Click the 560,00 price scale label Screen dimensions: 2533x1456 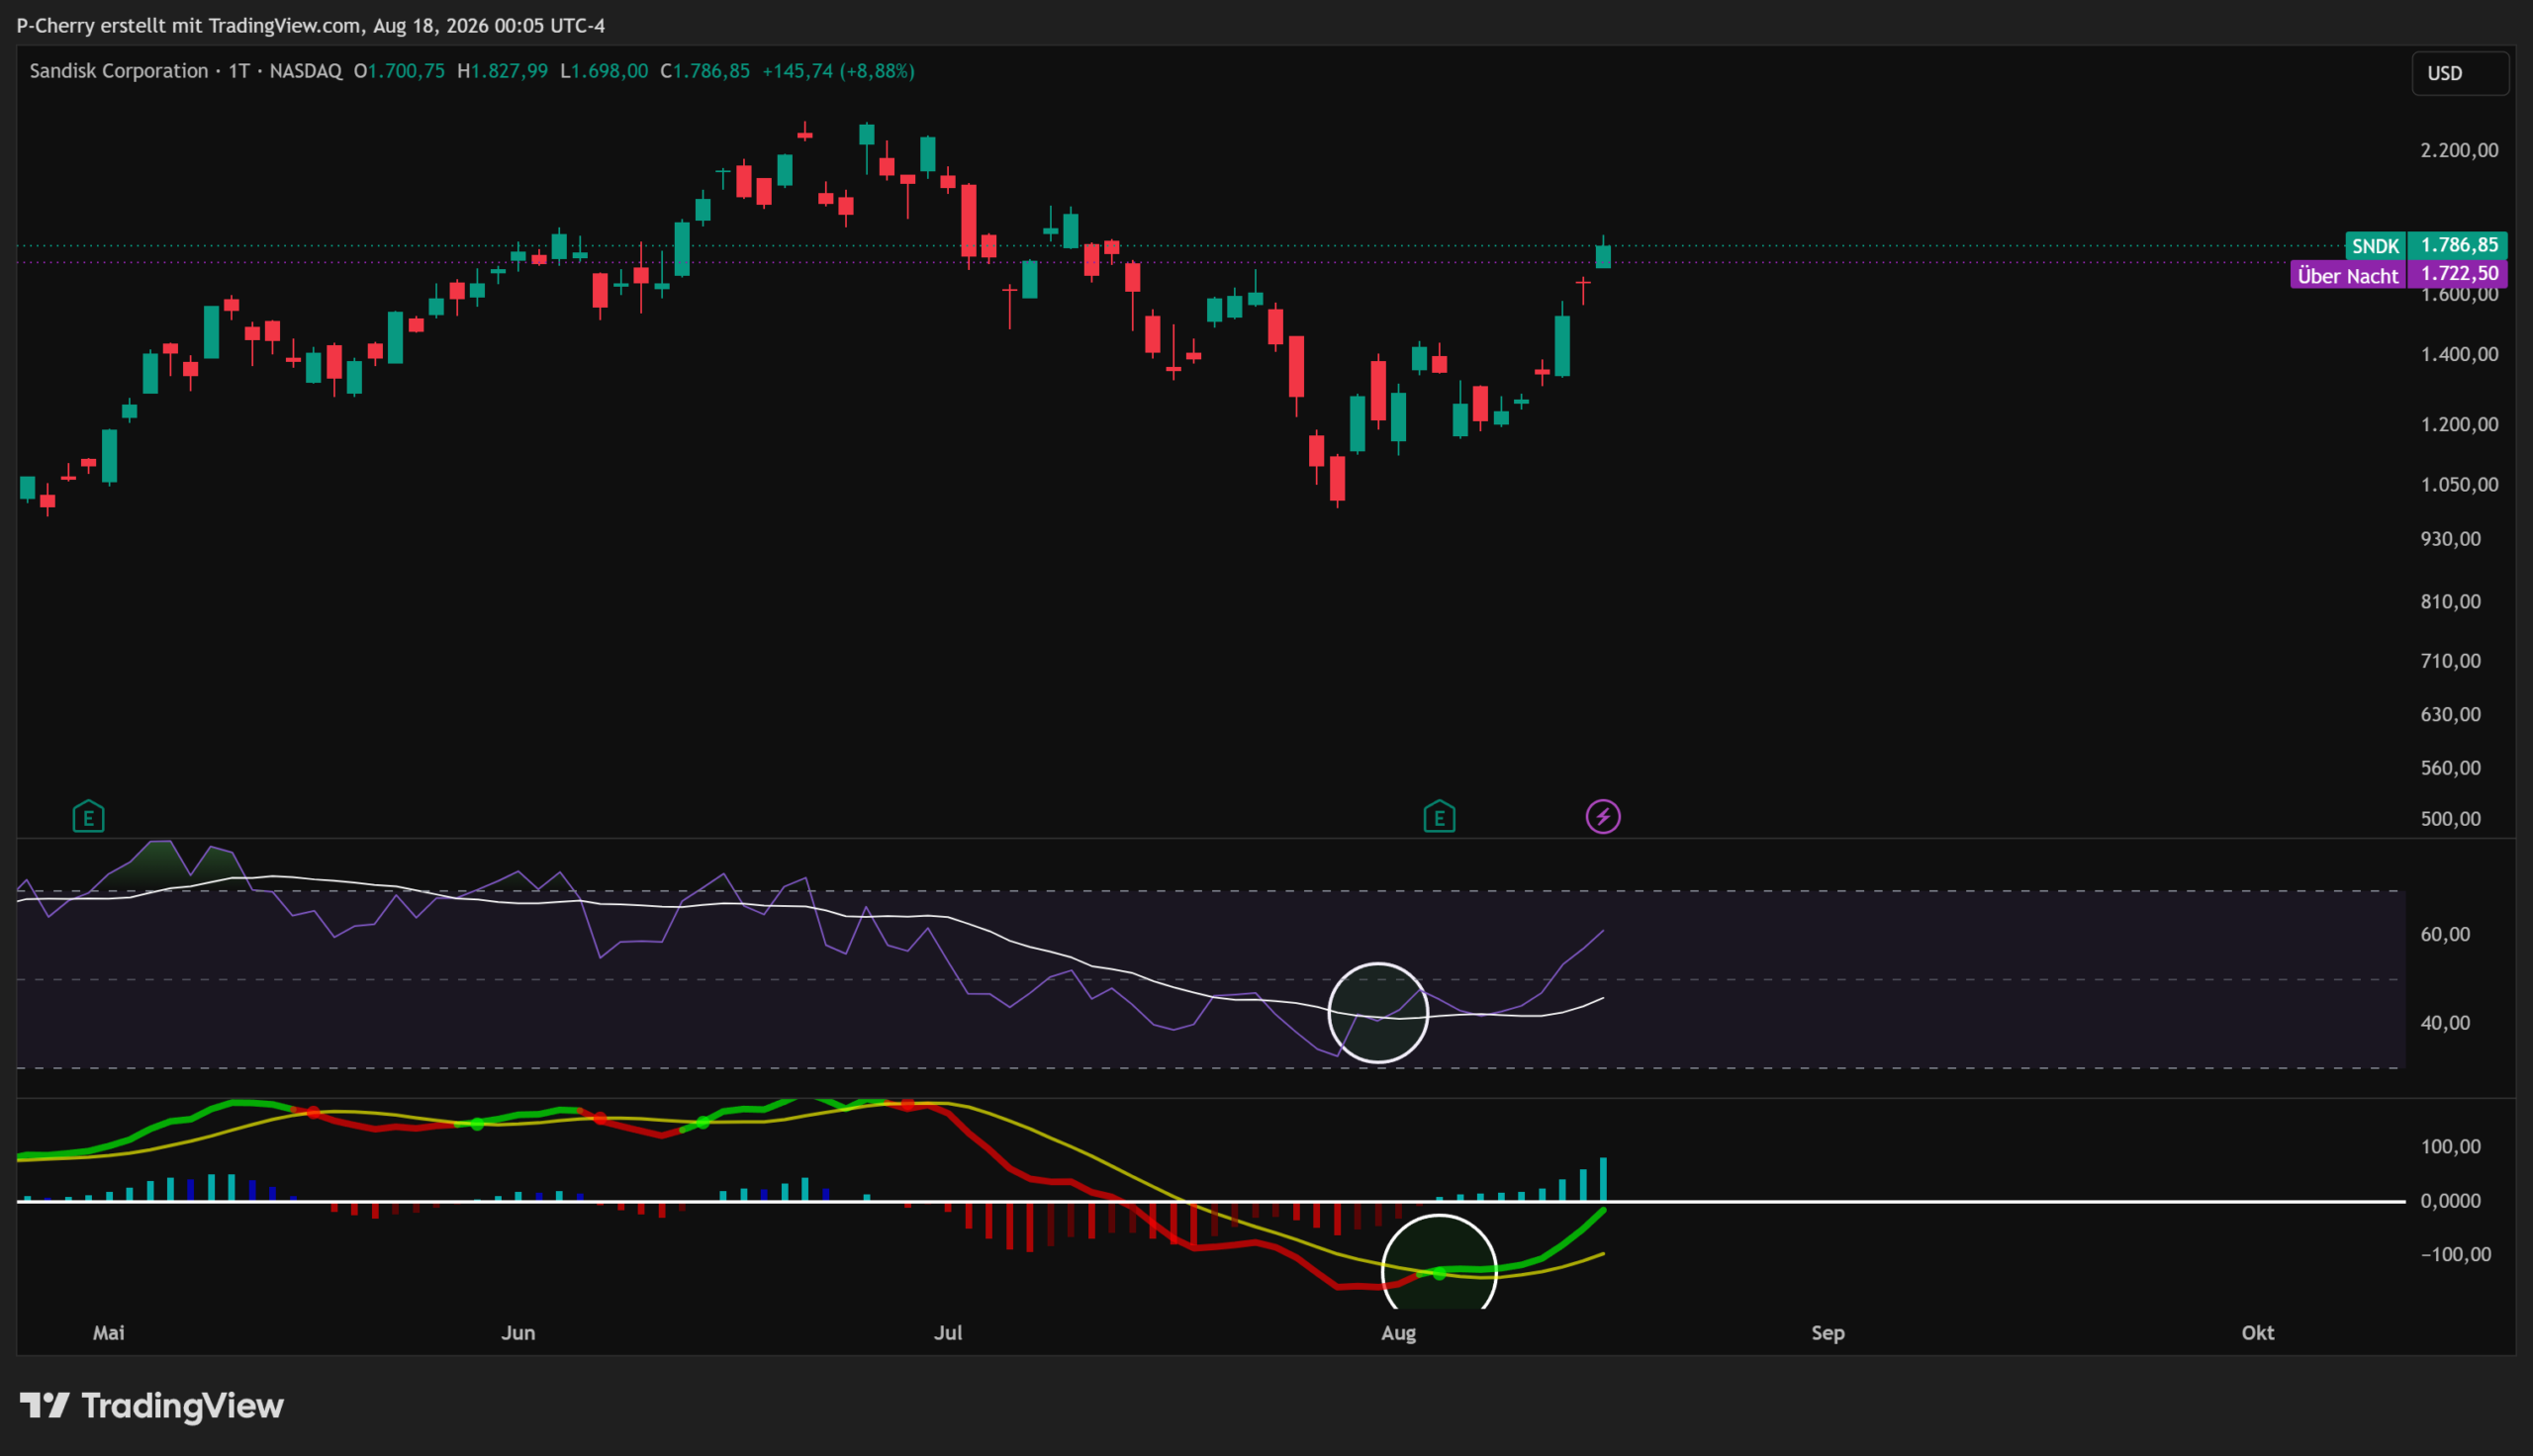click(x=2451, y=768)
